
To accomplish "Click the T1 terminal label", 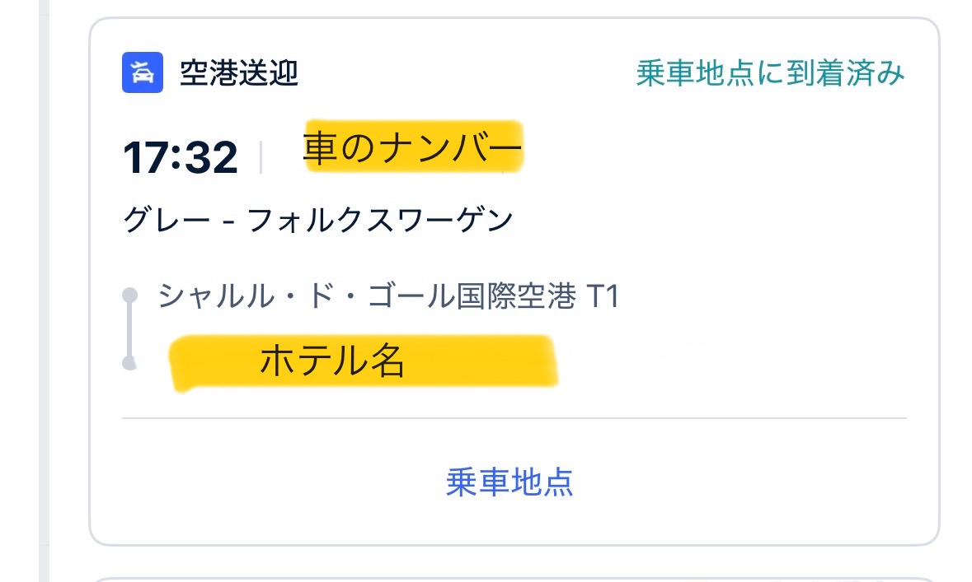I will point(603,296).
